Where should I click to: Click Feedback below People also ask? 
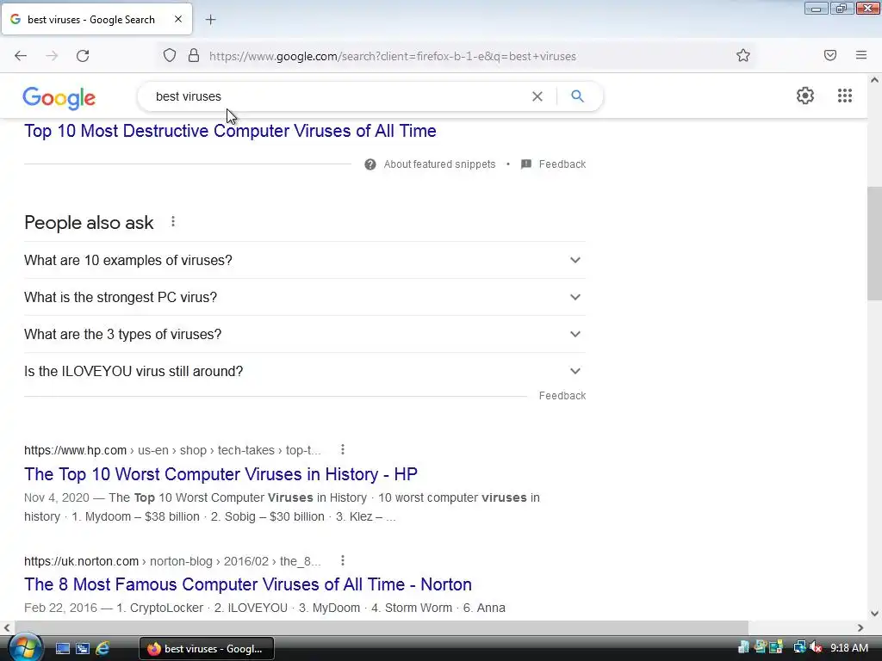pos(562,396)
